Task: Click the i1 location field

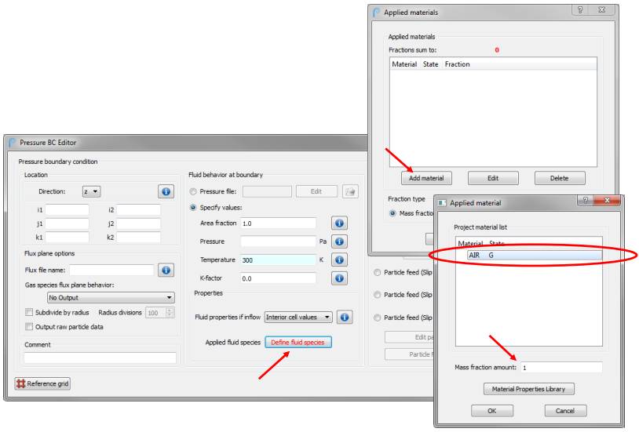Action: [68, 209]
